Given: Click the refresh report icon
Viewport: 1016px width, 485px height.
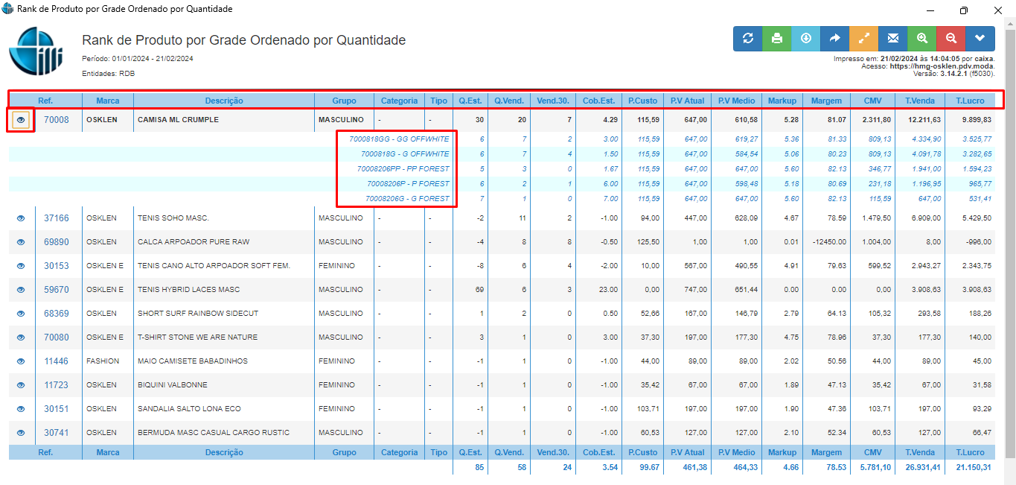Looking at the screenshot, I should 747,39.
